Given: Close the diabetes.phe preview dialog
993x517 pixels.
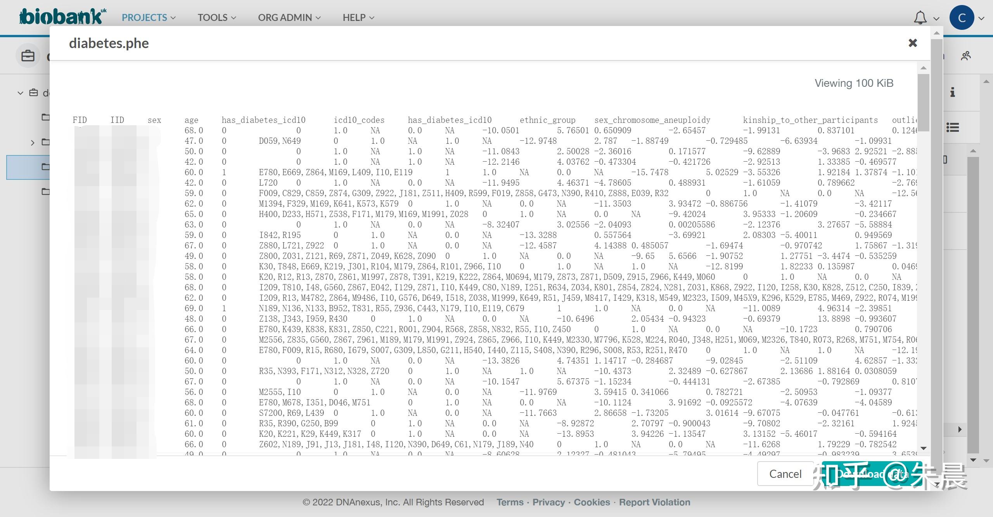Looking at the screenshot, I should (x=913, y=43).
